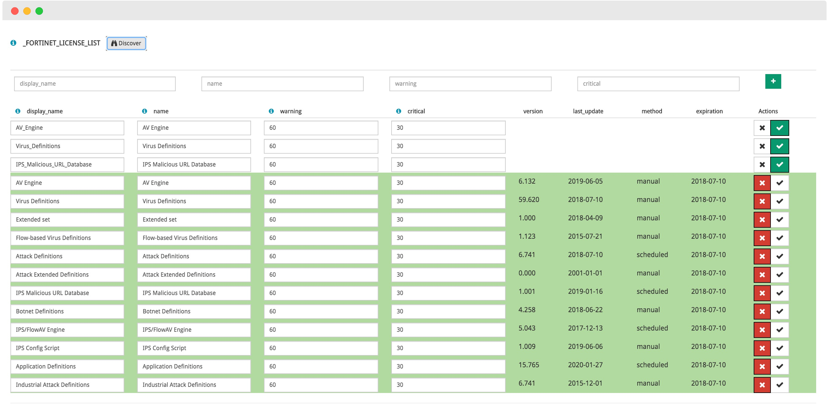Click the info icon next to critical header
The width and height of the screenshot is (829, 404).
tap(398, 111)
